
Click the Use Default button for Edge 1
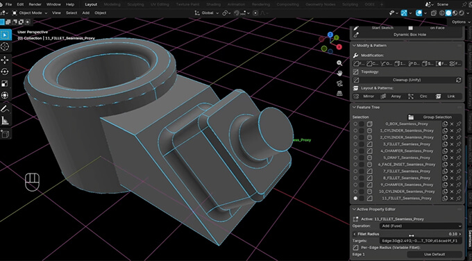point(435,254)
